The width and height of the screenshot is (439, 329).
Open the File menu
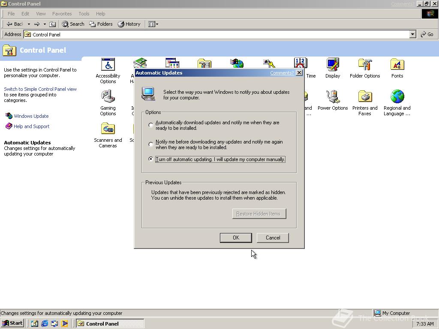click(11, 14)
